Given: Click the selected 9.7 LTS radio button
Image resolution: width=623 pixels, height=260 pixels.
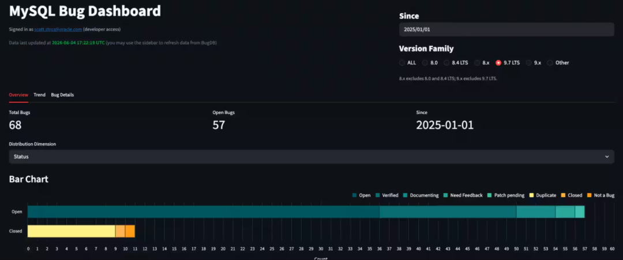Looking at the screenshot, I should 498,63.
